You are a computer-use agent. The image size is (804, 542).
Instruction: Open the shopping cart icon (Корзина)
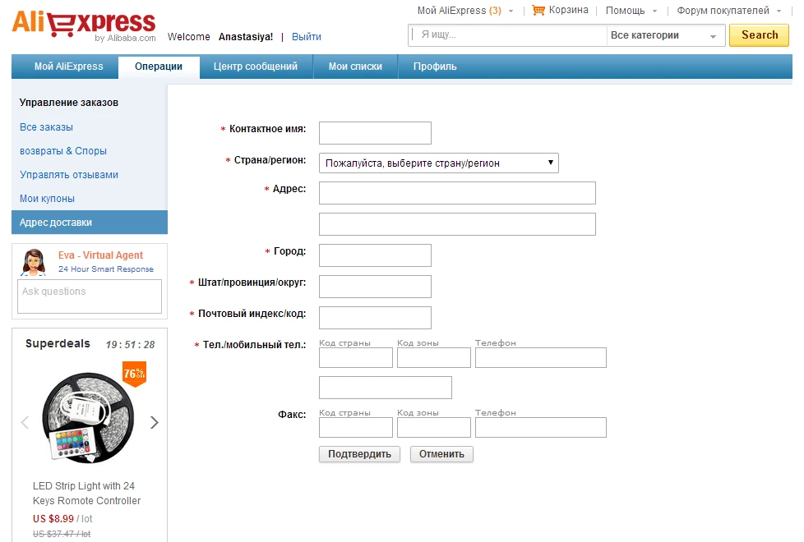539,11
